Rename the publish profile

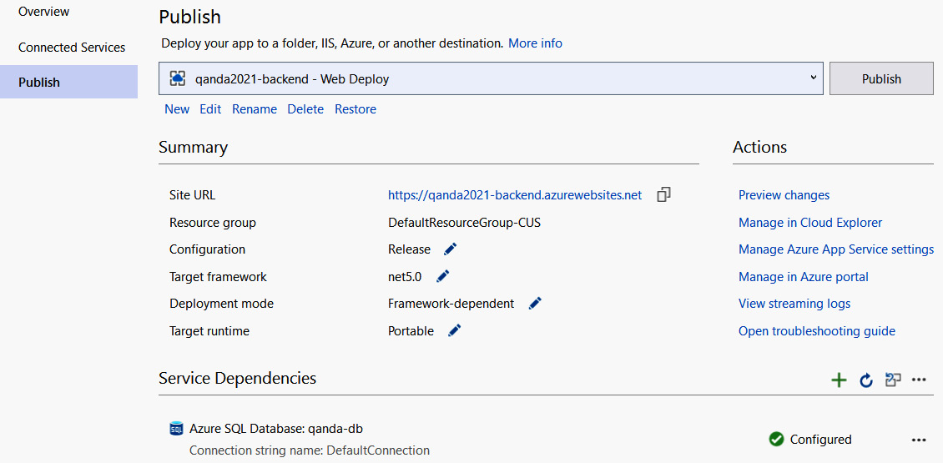255,108
